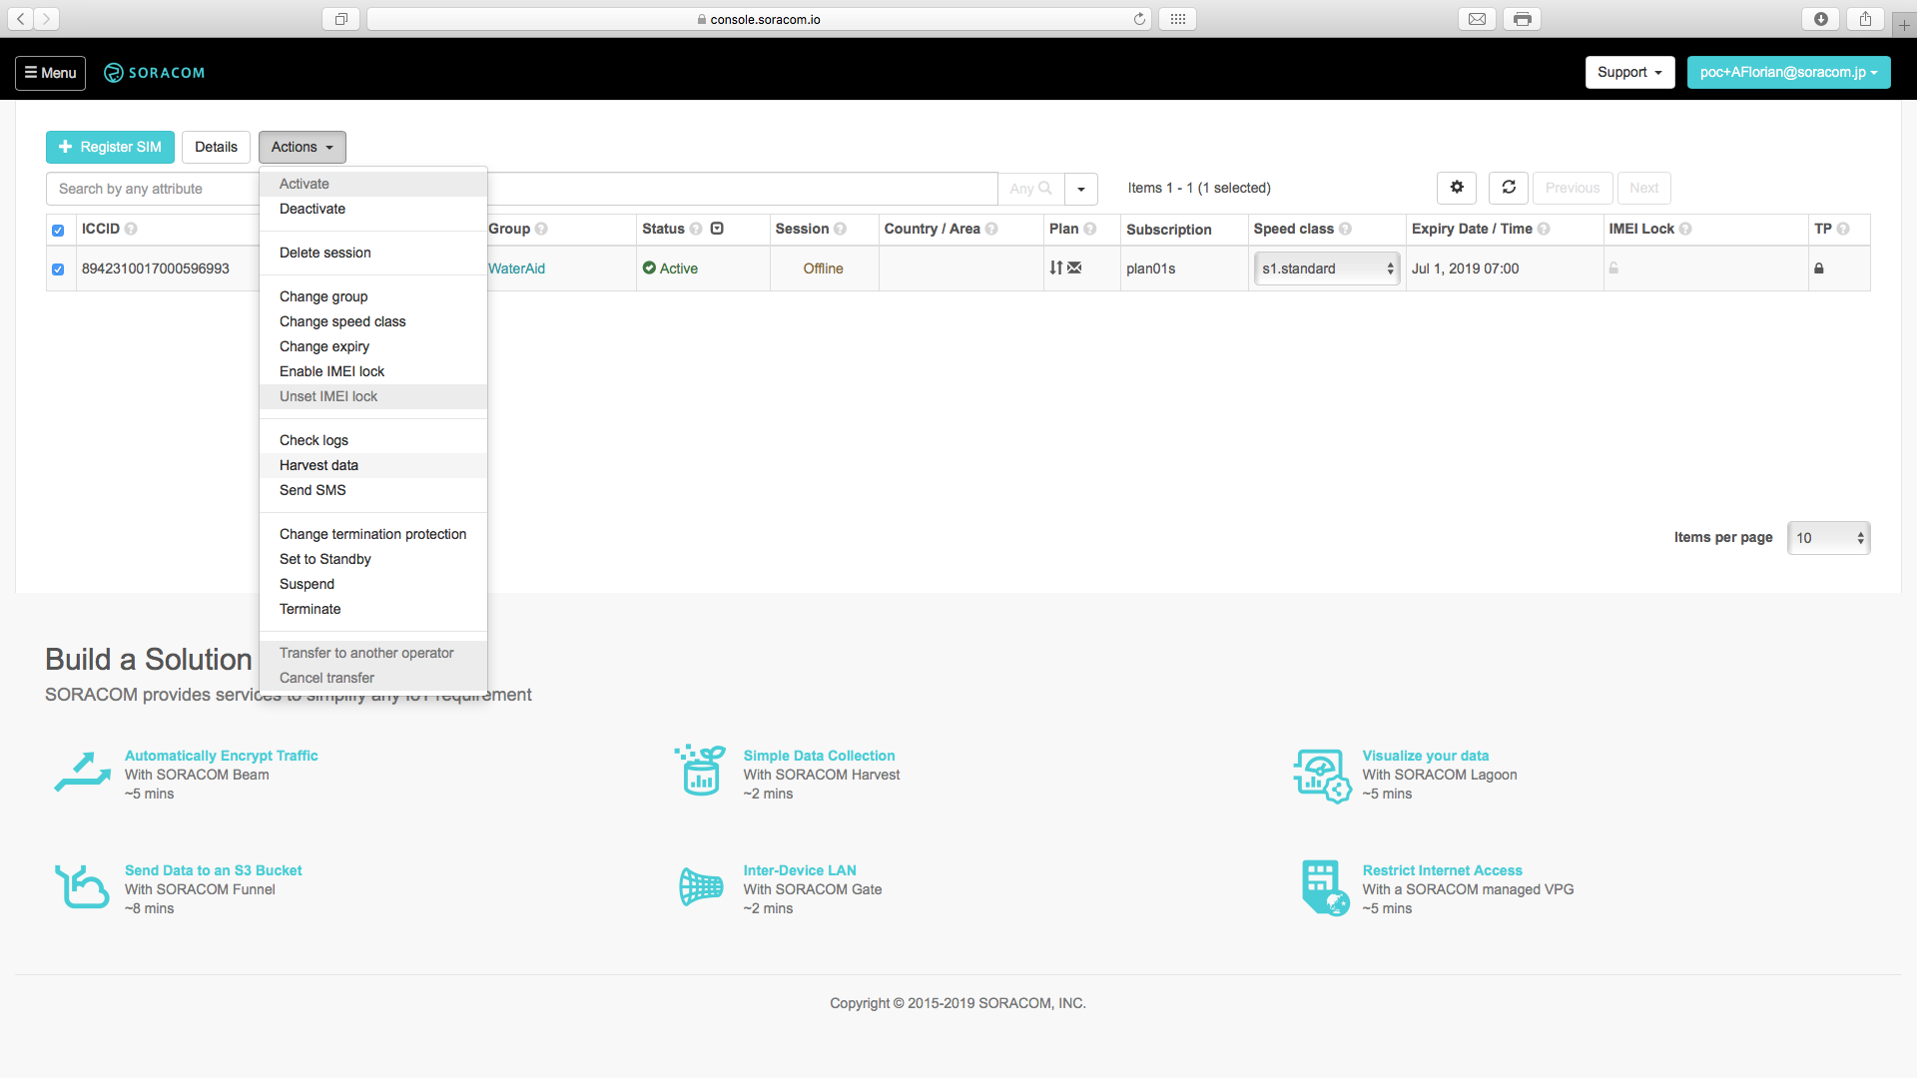Expand the search filter caret dropdown
The width and height of the screenshot is (1917, 1078).
pyautogui.click(x=1081, y=189)
